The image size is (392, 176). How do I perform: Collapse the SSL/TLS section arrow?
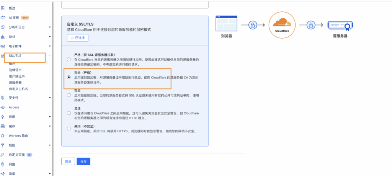click(x=50, y=55)
